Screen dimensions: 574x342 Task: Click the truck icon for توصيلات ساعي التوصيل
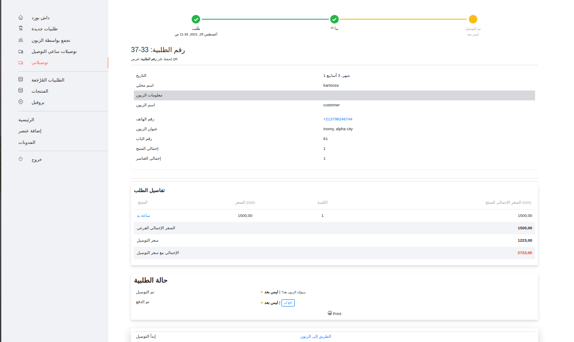click(x=21, y=51)
